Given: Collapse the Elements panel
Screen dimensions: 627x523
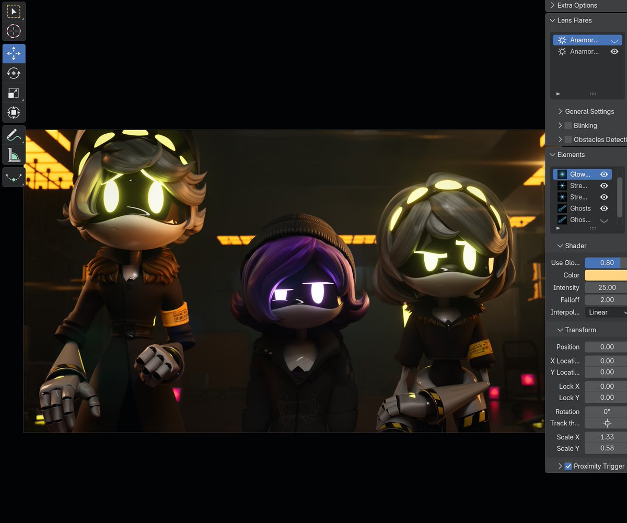Looking at the screenshot, I should [553, 155].
